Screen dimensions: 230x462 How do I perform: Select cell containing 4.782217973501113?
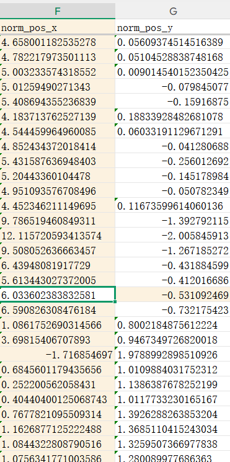coord(58,57)
